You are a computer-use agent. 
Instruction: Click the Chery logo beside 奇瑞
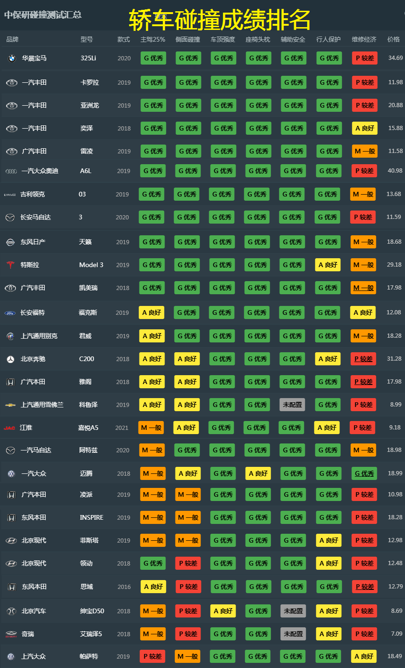tap(11, 634)
